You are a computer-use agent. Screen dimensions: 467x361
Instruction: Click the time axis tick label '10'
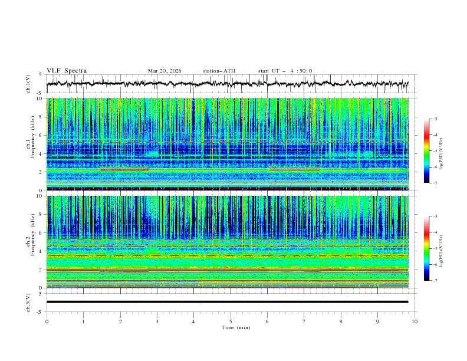[x=415, y=321]
